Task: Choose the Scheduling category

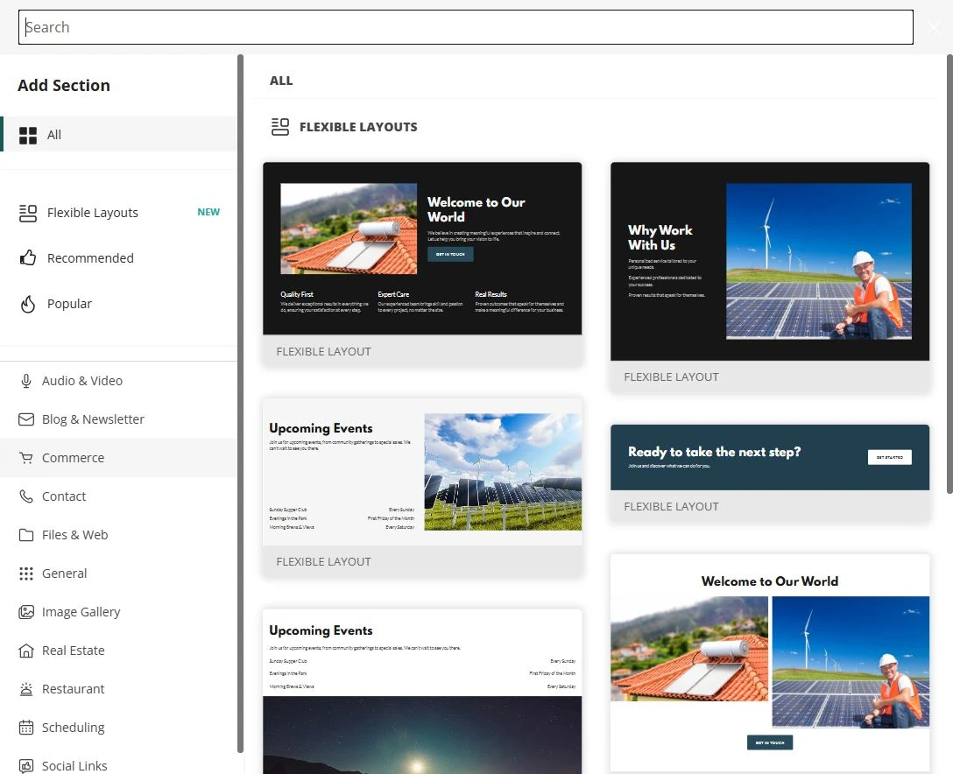Action: click(119, 728)
